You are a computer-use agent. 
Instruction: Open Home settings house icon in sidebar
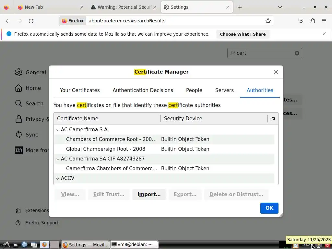click(x=18, y=88)
